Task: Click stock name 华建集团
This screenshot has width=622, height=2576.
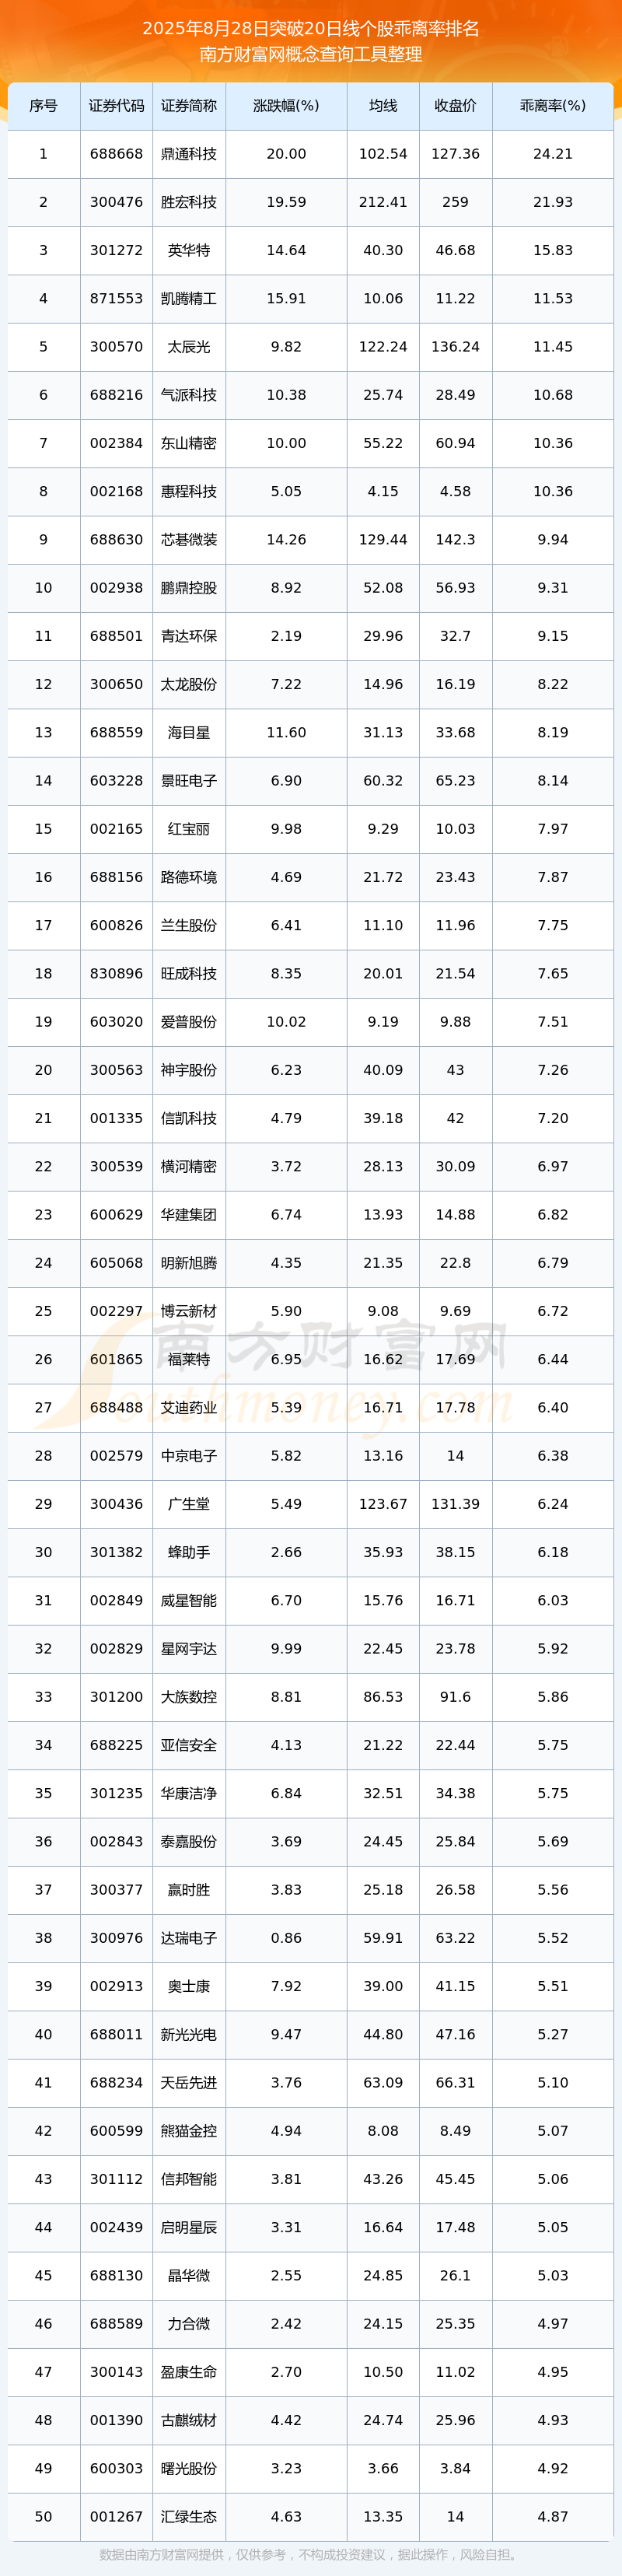Action: (189, 1215)
